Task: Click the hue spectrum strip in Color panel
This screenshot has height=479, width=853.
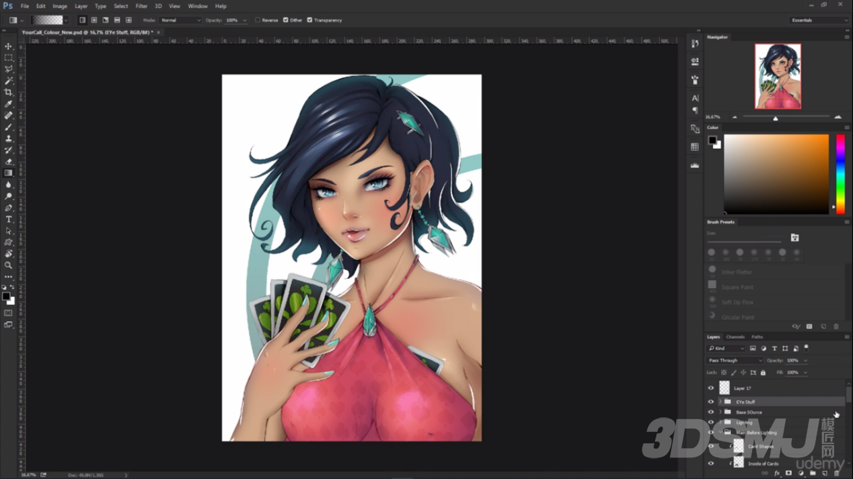Action: tap(840, 174)
